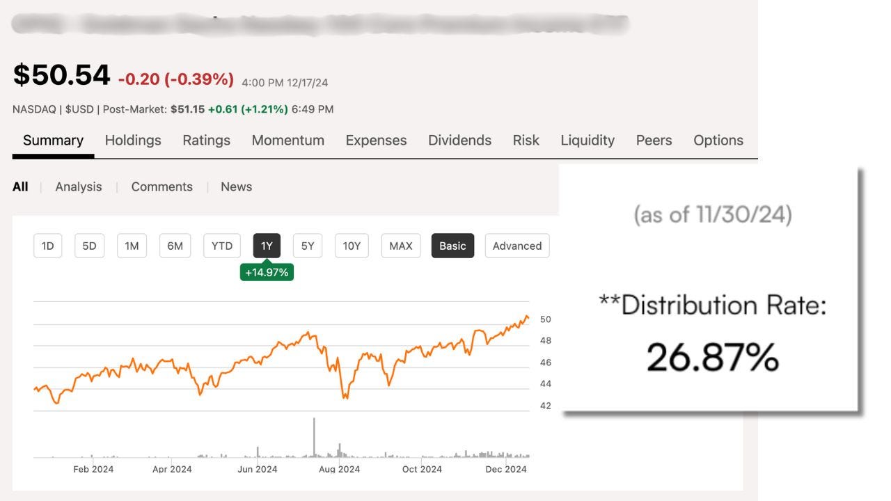Open the Ratings tab
Viewport: 891px width, 501px height.
(x=206, y=140)
